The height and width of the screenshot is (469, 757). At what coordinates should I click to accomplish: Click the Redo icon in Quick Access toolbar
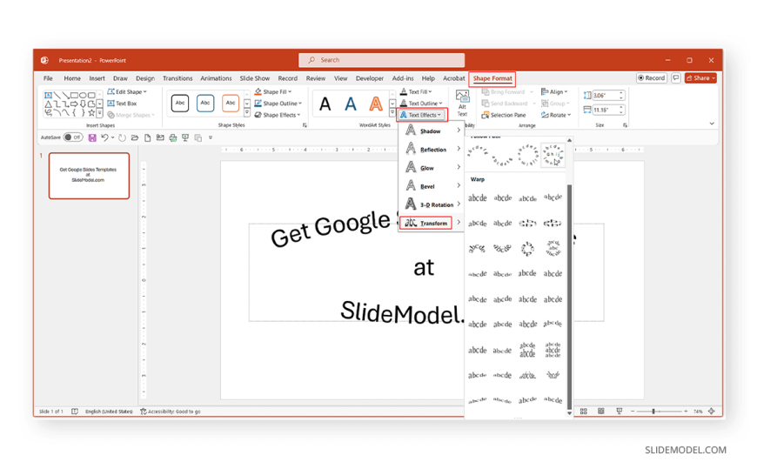[x=122, y=138]
